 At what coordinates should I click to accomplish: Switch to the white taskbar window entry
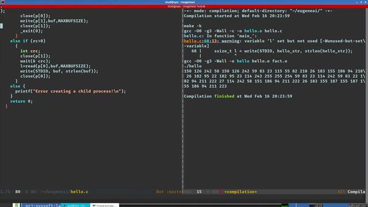point(105,205)
